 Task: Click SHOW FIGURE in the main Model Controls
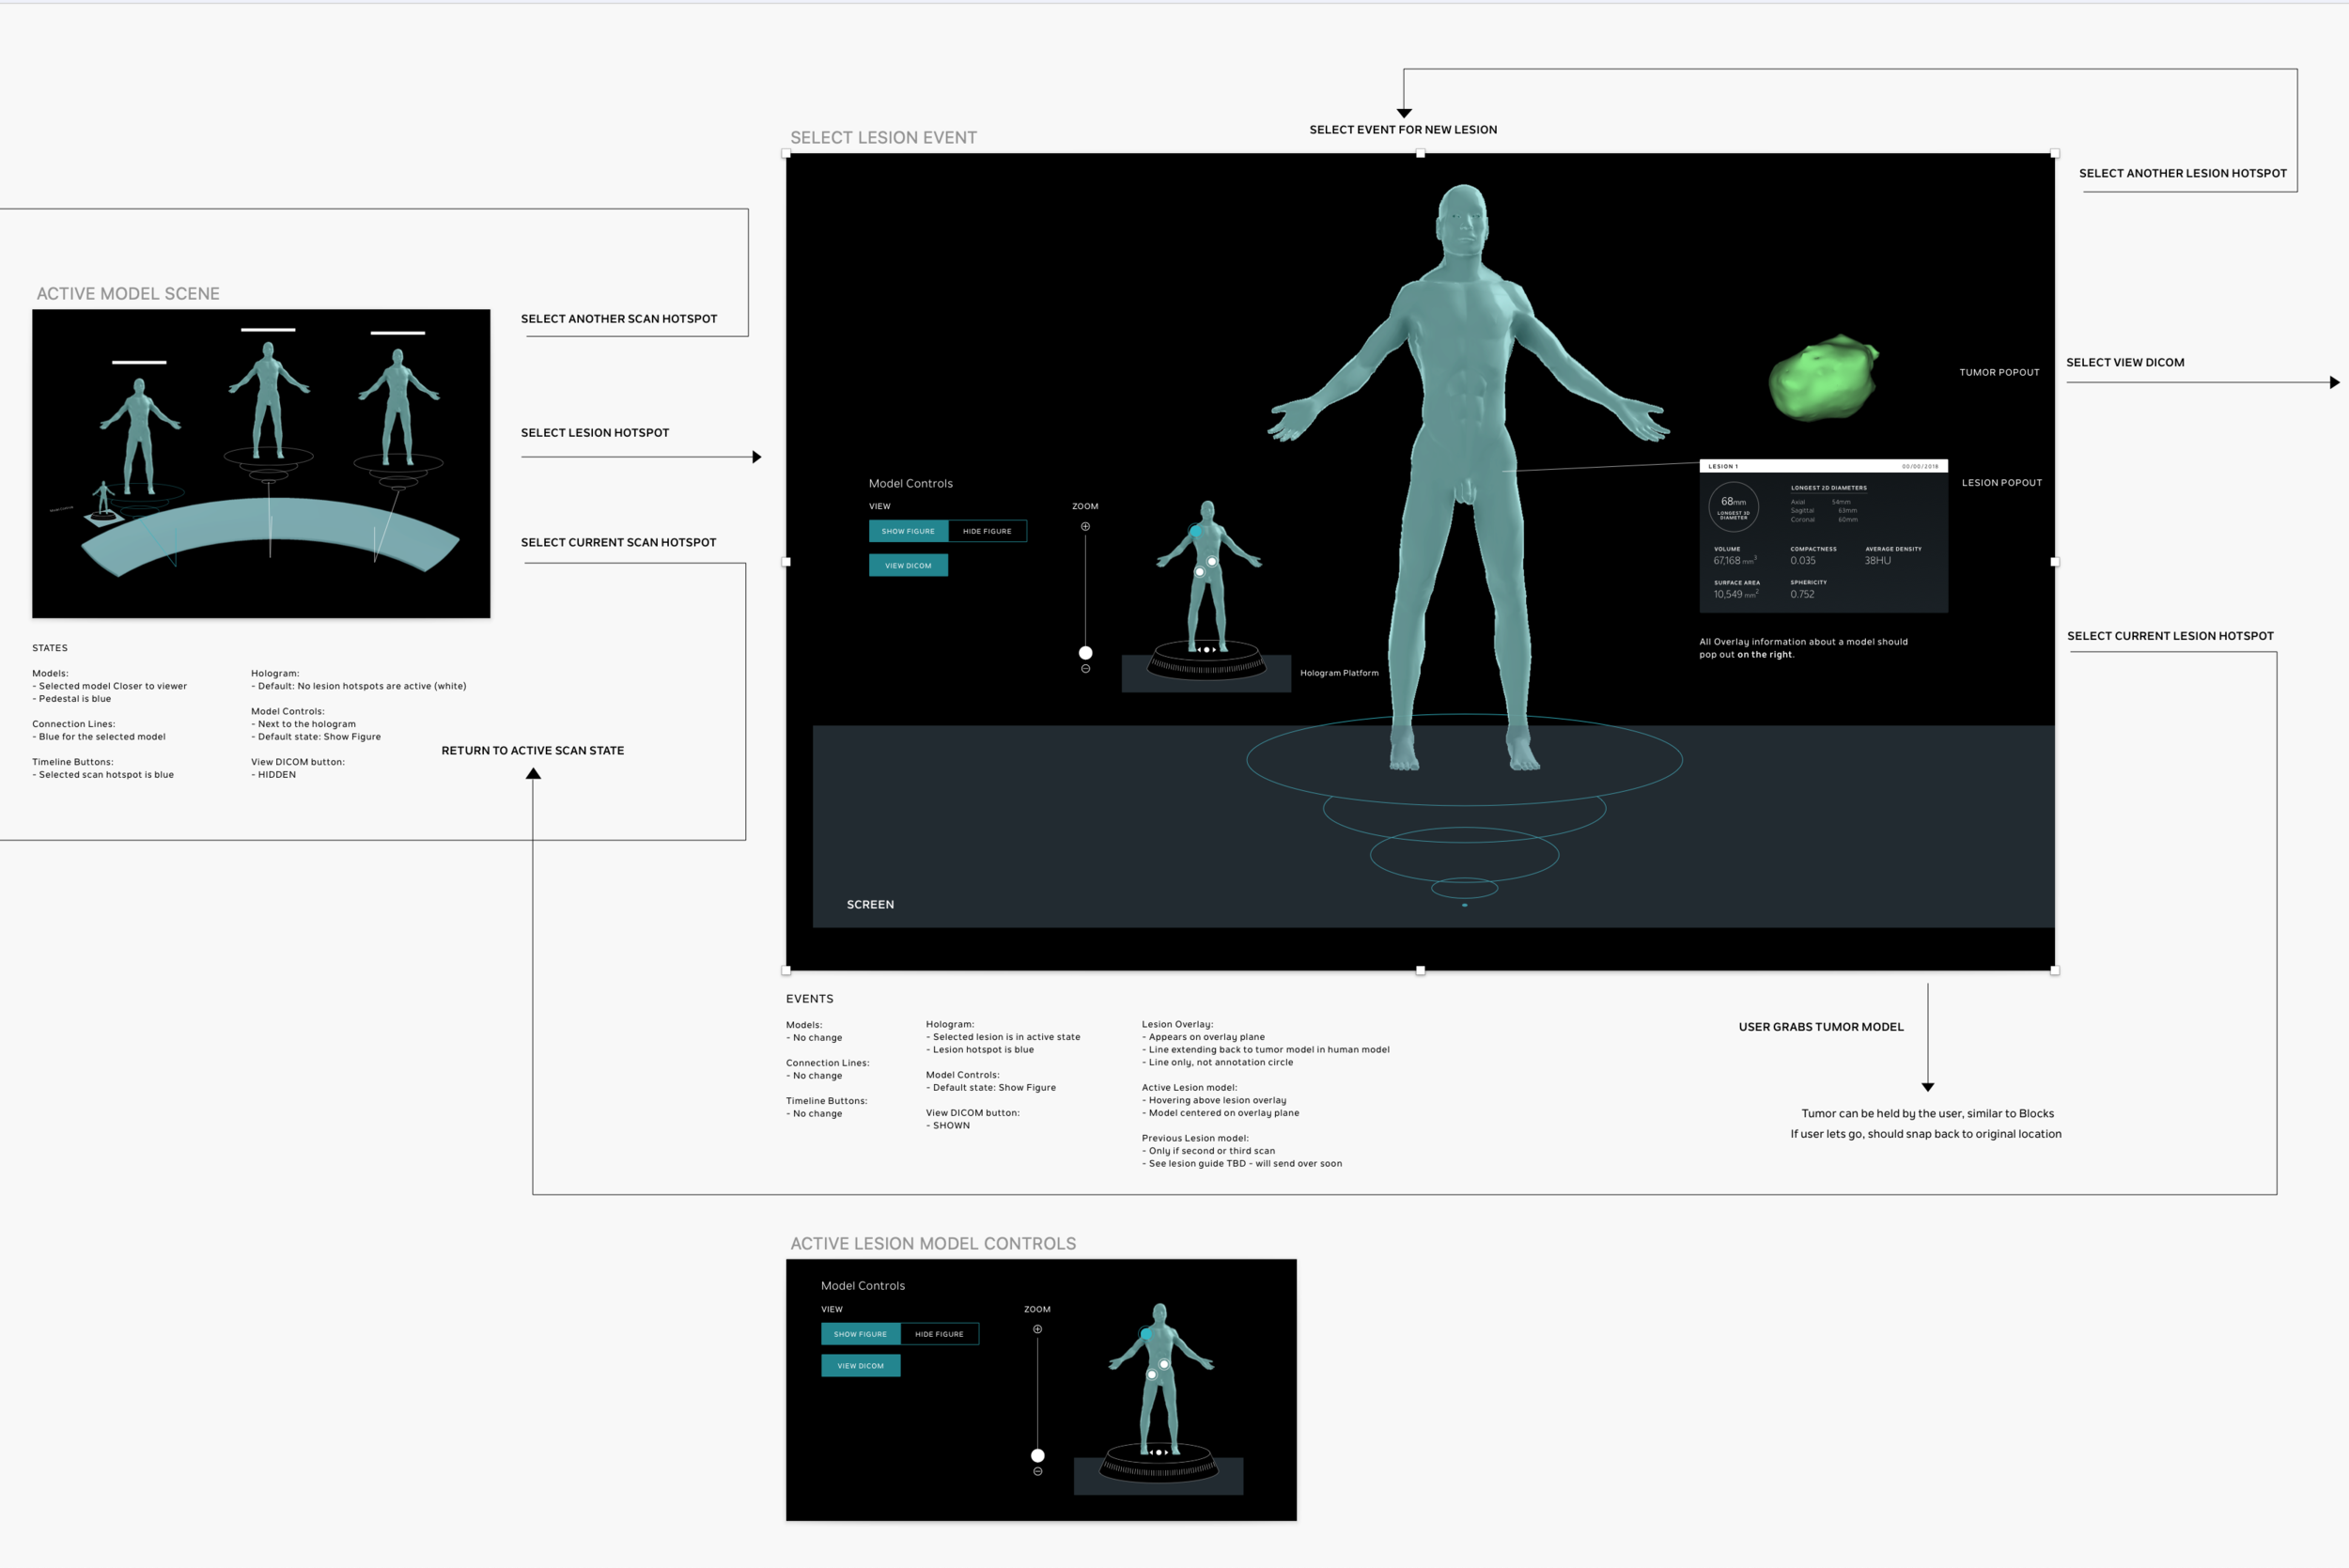coord(908,531)
